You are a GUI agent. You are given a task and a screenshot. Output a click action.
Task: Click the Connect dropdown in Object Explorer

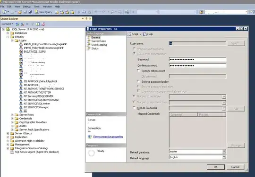7,24
